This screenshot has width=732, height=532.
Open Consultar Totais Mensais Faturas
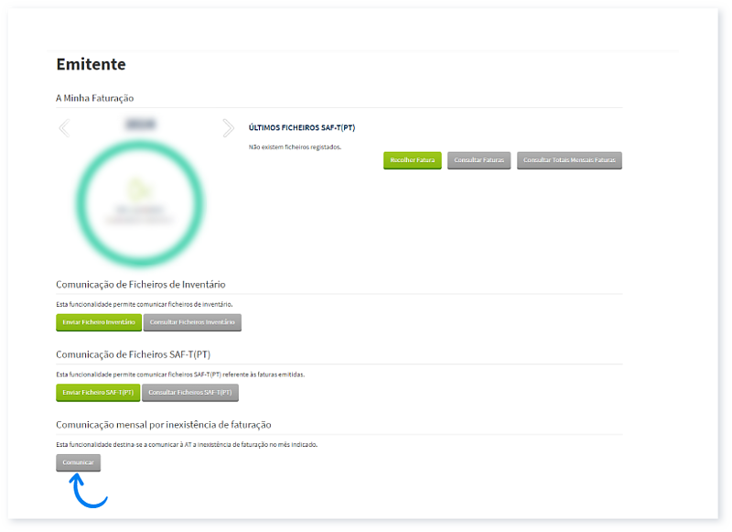click(569, 160)
